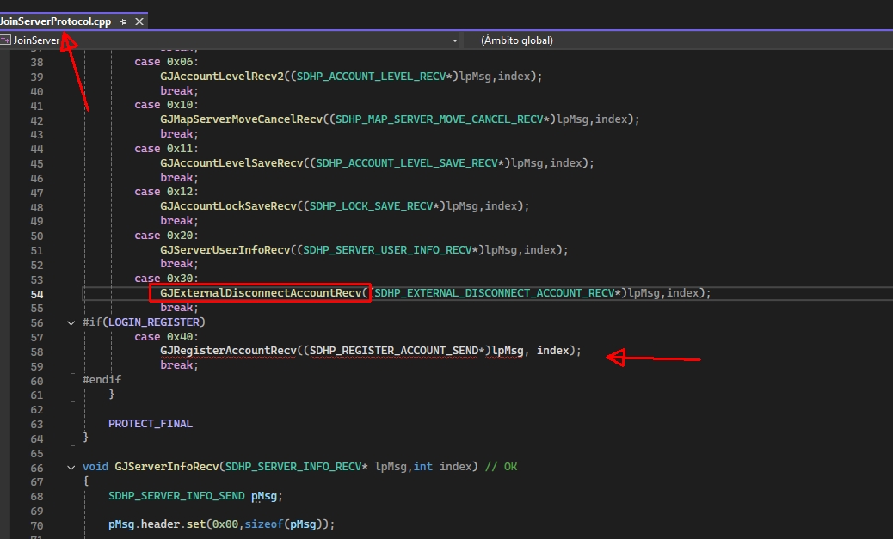The width and height of the screenshot is (893, 539).
Task: Click the #endif directive
Action: pyautogui.click(x=102, y=380)
